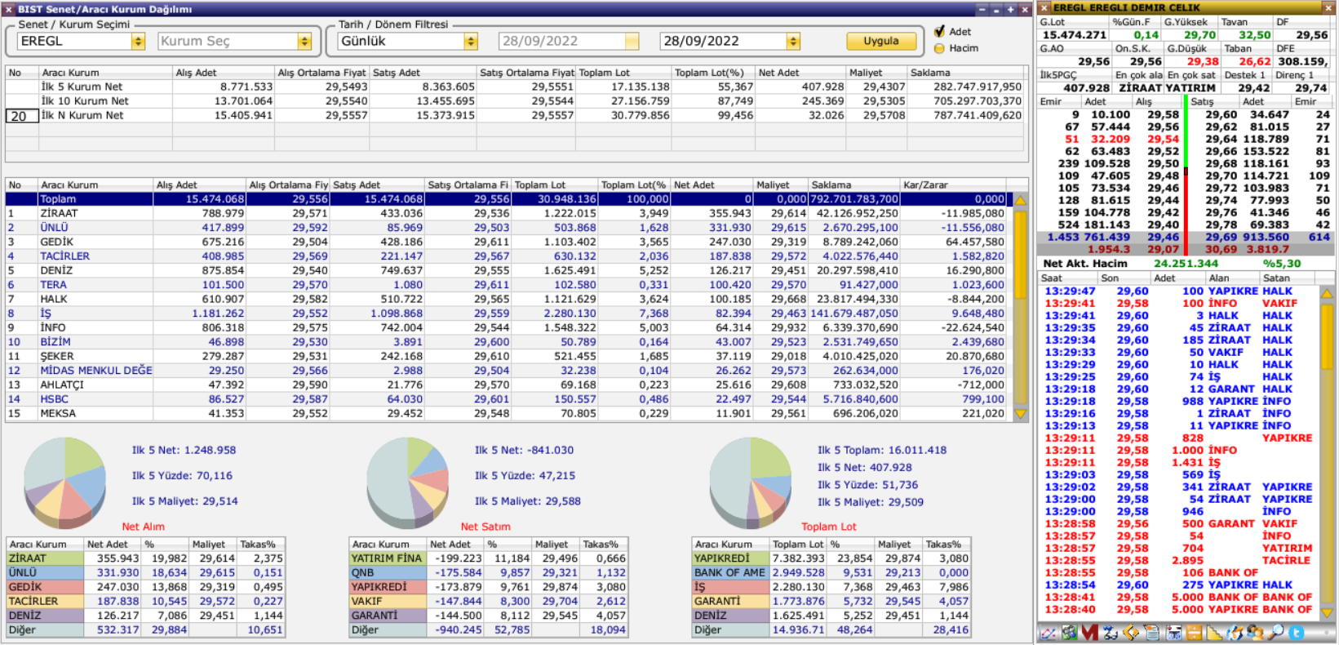The image size is (1339, 645).
Task: Open the two-users icon in bottom toolbar
Action: point(1255,633)
